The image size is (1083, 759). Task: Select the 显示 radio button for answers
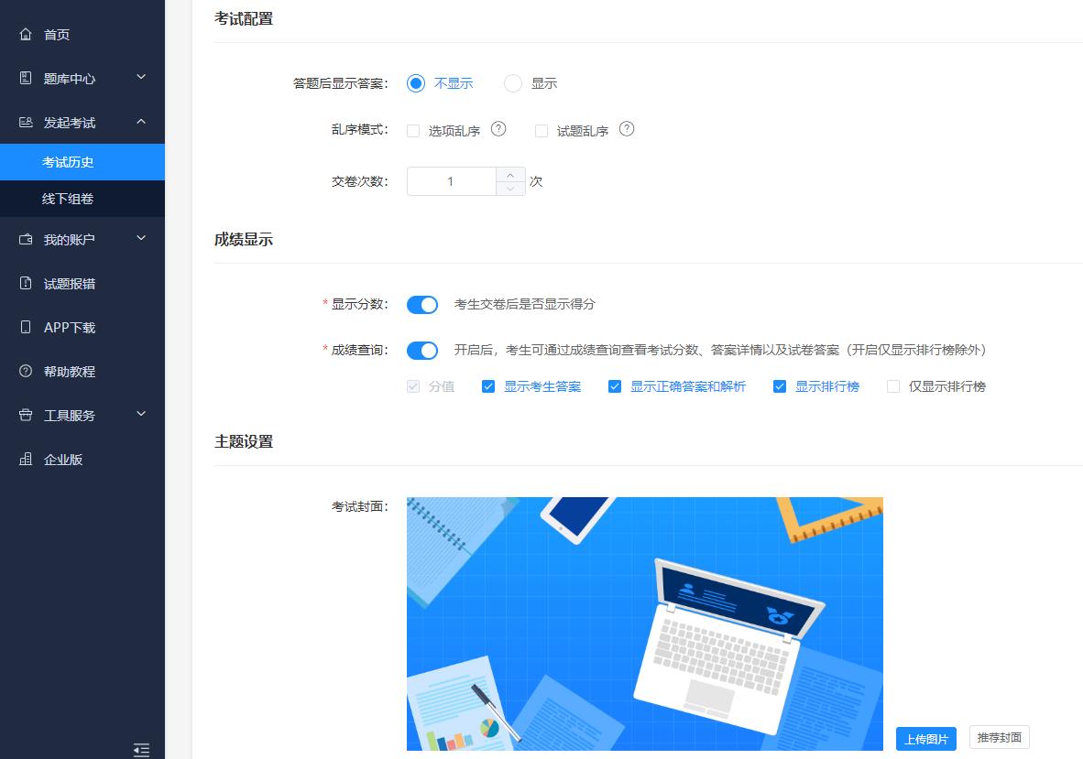click(x=513, y=83)
